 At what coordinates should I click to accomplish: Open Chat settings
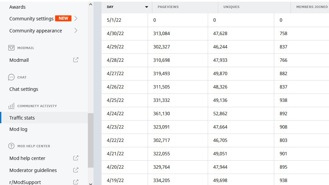pos(24,89)
